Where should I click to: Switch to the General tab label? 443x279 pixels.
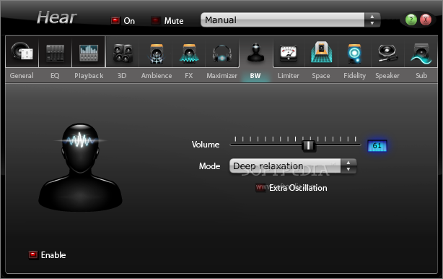pyautogui.click(x=22, y=76)
